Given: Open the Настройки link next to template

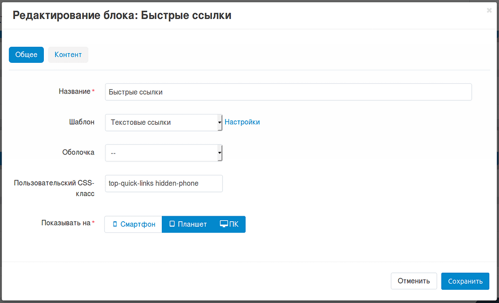Looking at the screenshot, I should click(x=242, y=122).
